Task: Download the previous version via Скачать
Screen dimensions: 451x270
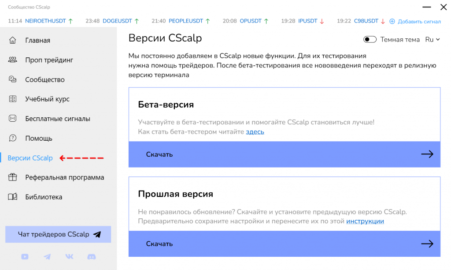Action: point(284,244)
